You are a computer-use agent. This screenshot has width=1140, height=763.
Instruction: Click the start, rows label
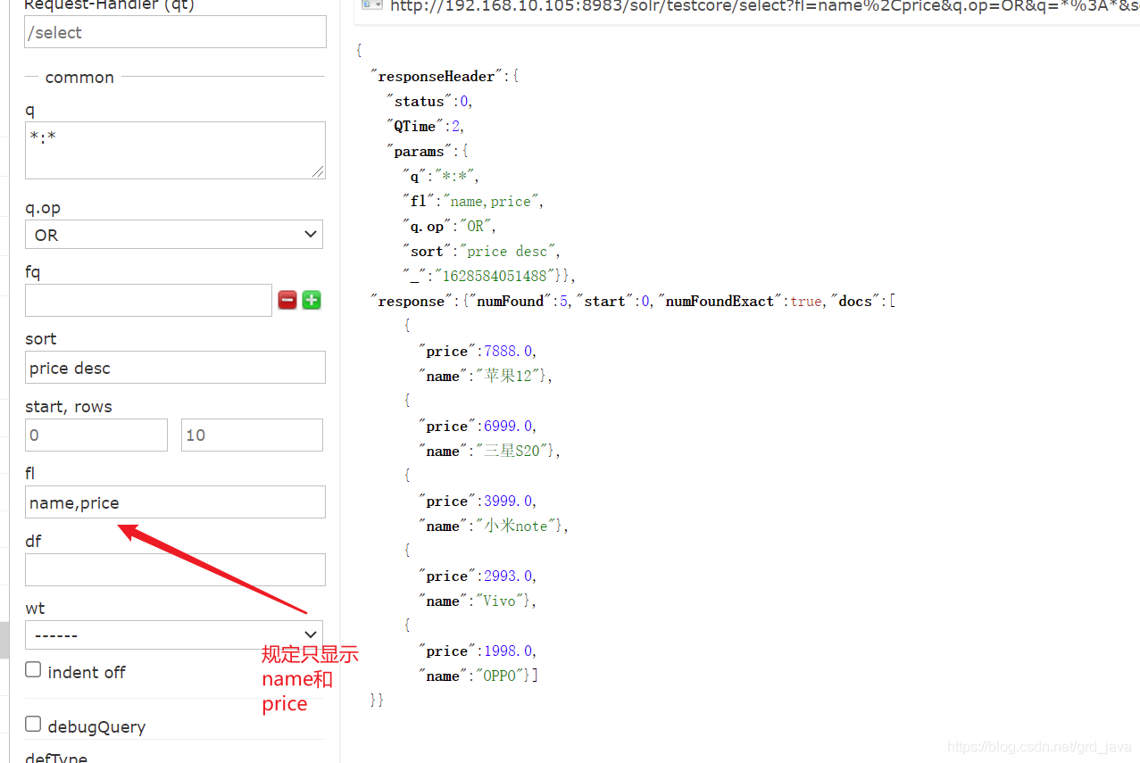69,406
